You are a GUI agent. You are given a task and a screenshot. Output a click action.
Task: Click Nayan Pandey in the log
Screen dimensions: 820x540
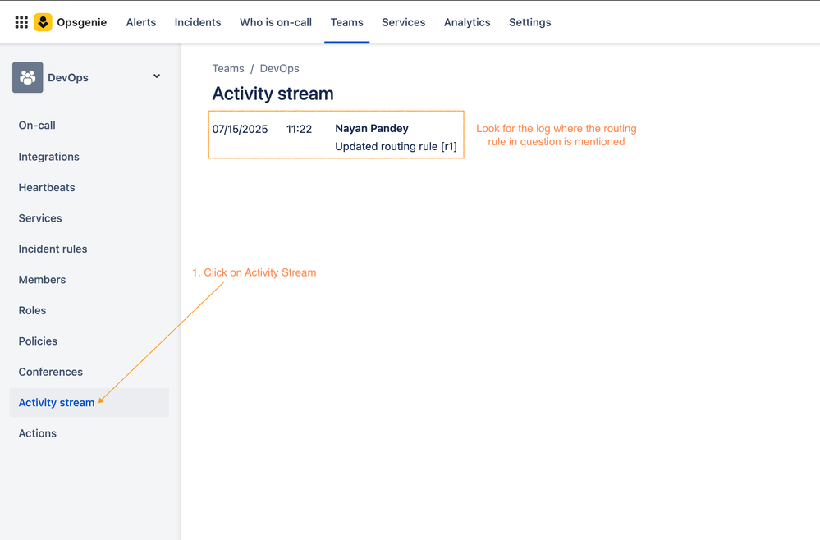pyautogui.click(x=372, y=129)
